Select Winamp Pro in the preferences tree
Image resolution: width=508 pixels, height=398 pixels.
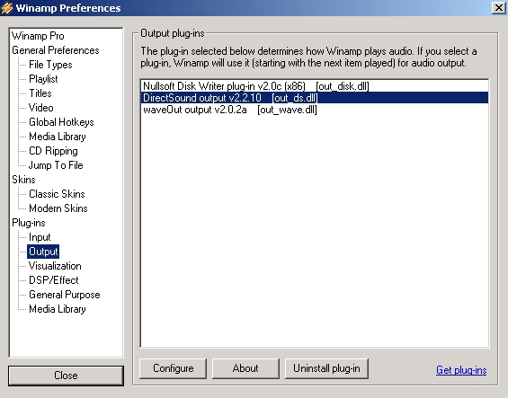[x=38, y=36]
